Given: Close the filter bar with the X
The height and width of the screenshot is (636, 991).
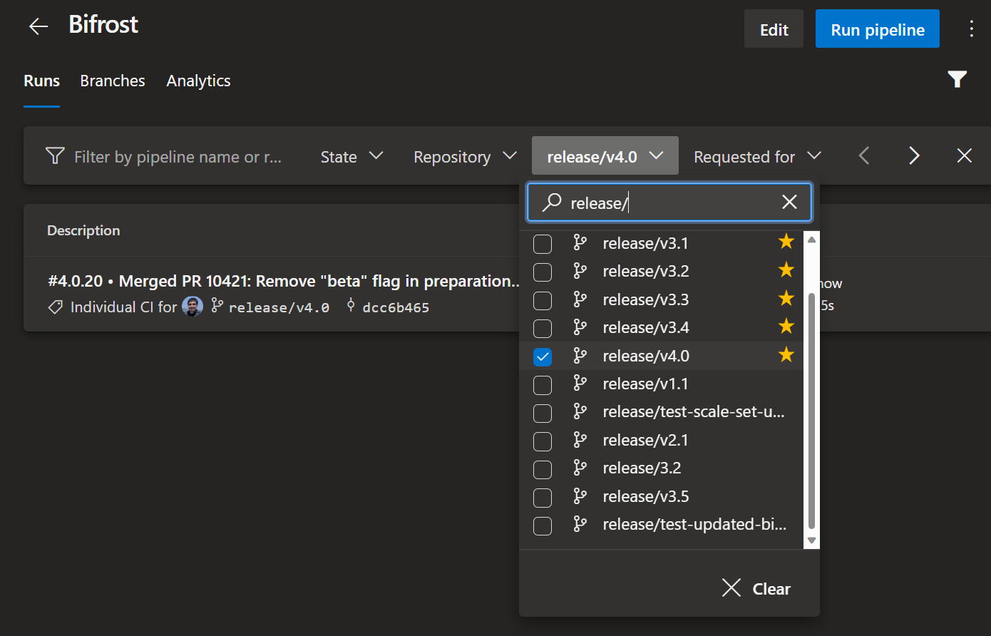Looking at the screenshot, I should (965, 155).
